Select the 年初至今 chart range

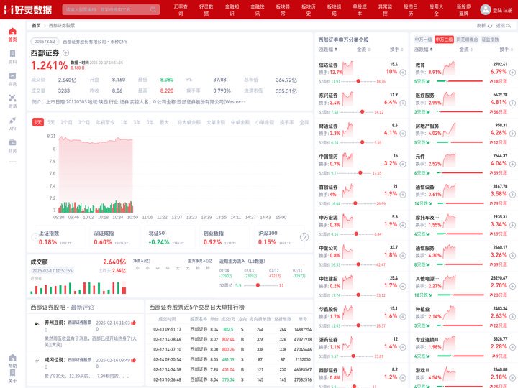click(x=105, y=122)
